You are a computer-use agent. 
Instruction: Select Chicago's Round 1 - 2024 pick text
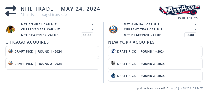50,51
